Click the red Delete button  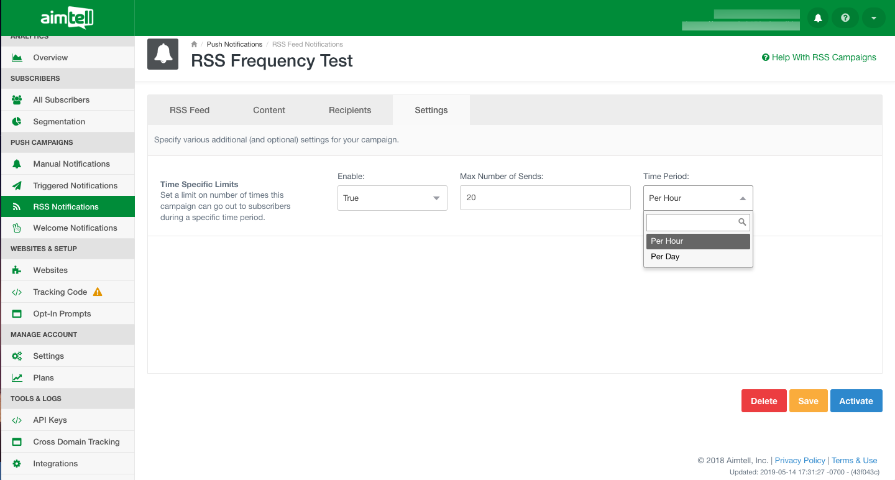[x=764, y=401]
